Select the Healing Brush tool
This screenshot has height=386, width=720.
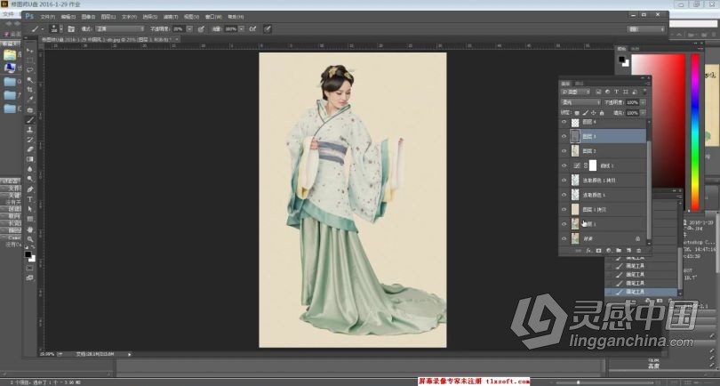30,110
